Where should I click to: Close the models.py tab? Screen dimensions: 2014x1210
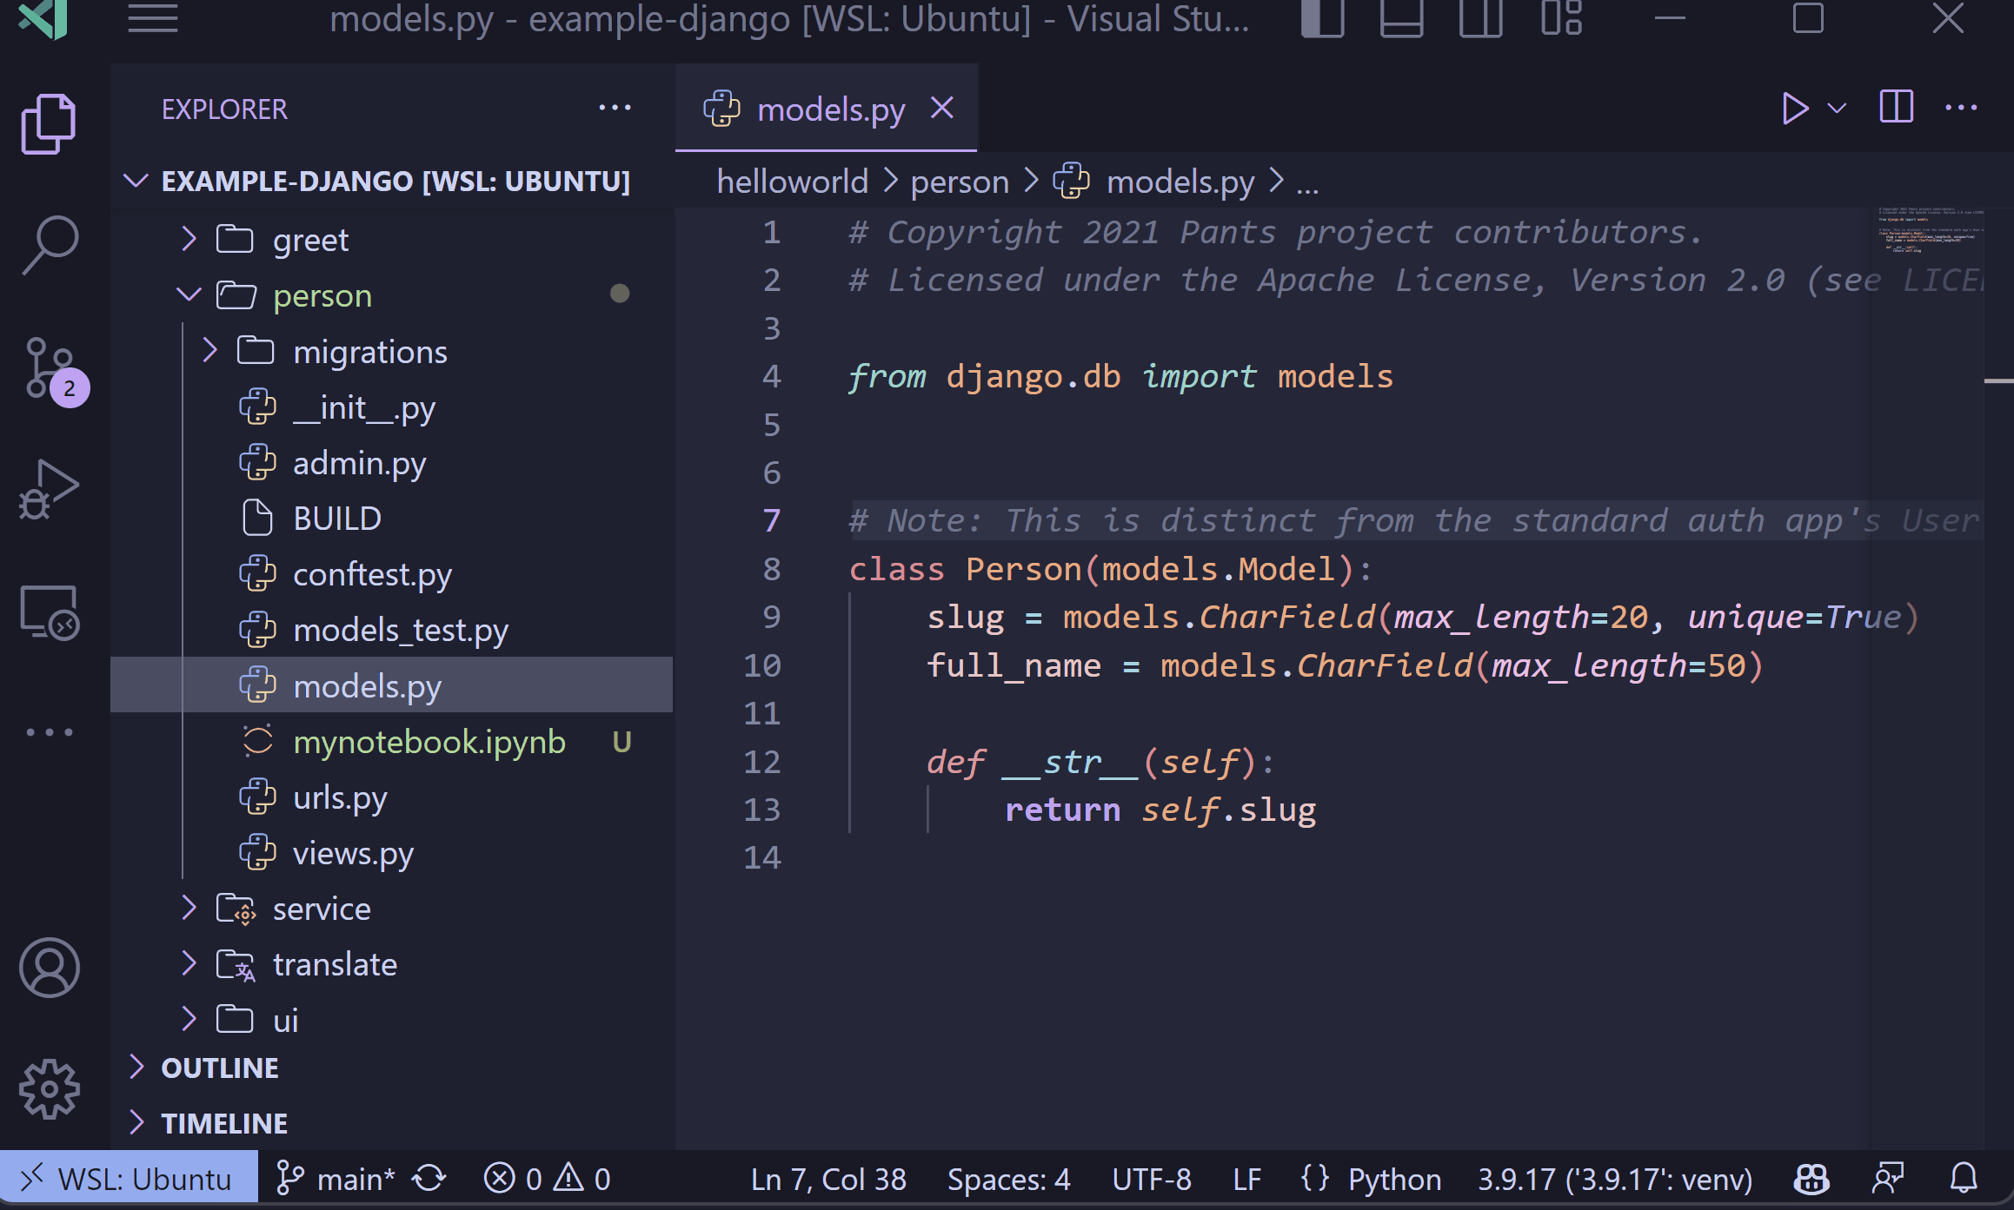pyautogui.click(x=942, y=109)
